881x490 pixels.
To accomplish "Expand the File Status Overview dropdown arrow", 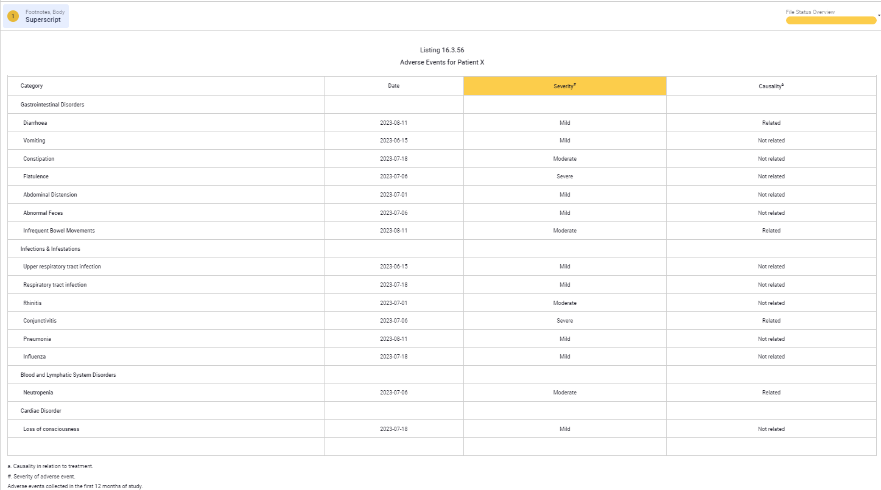I will pos(879,15).
